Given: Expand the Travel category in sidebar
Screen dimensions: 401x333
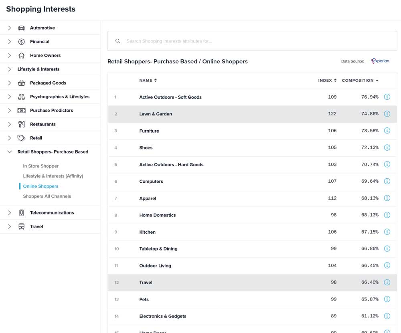Looking at the screenshot, I should [x=10, y=226].
